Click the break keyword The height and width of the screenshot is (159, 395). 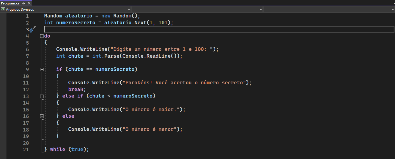[x=76, y=89]
